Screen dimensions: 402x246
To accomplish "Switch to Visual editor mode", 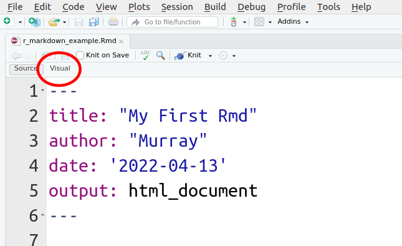I will point(60,68).
